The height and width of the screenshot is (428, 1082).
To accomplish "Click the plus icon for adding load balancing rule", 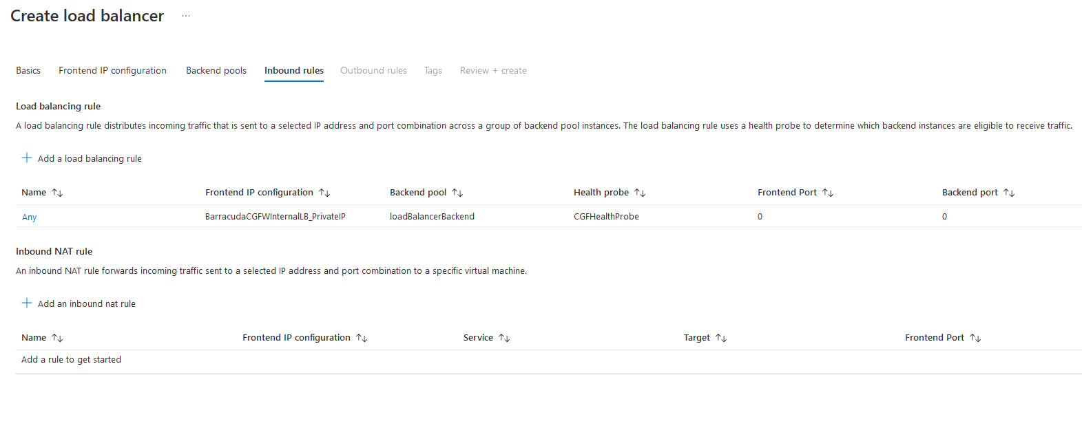I will point(27,158).
